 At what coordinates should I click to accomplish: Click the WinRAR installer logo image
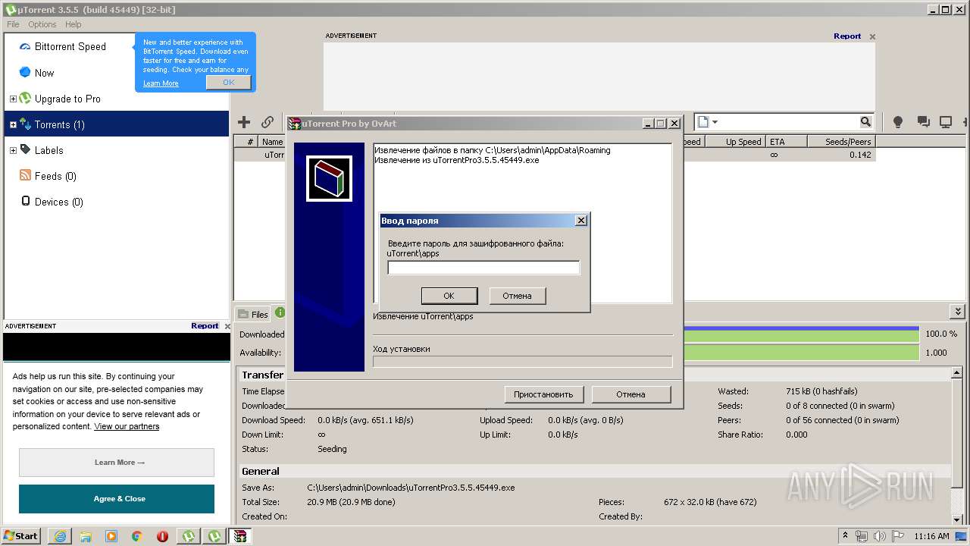click(329, 179)
